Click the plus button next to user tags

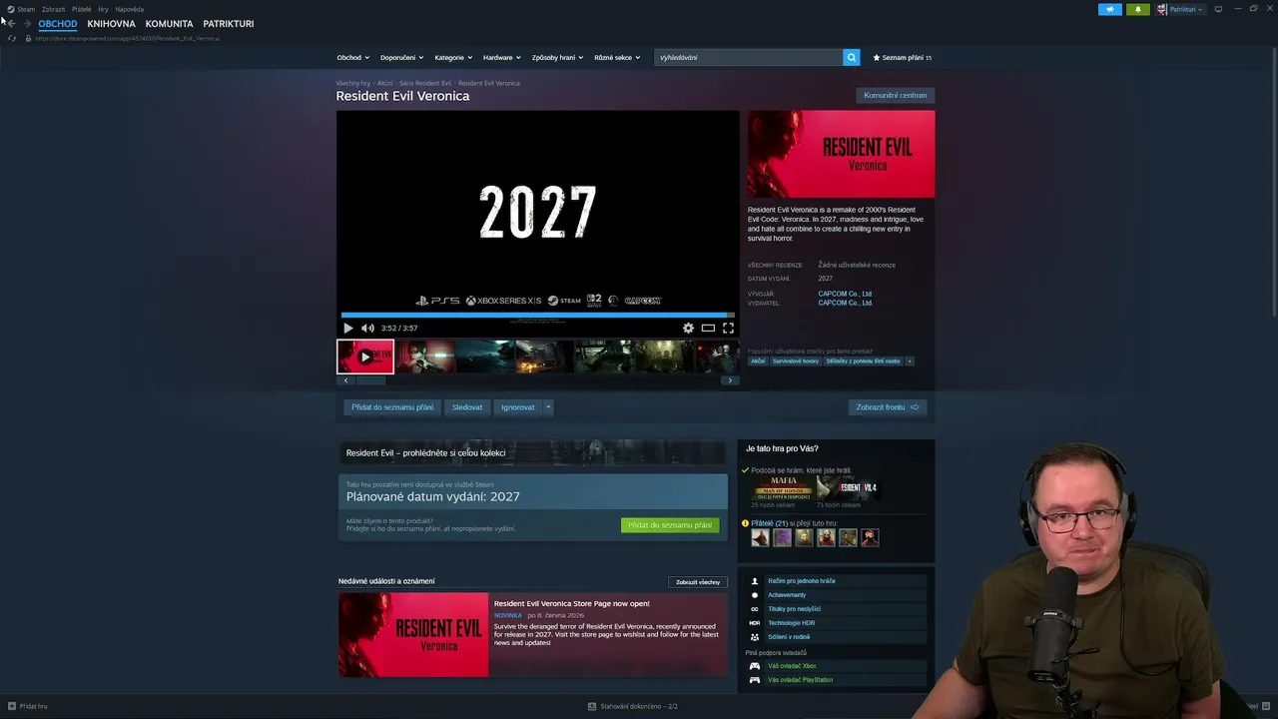[x=910, y=361]
